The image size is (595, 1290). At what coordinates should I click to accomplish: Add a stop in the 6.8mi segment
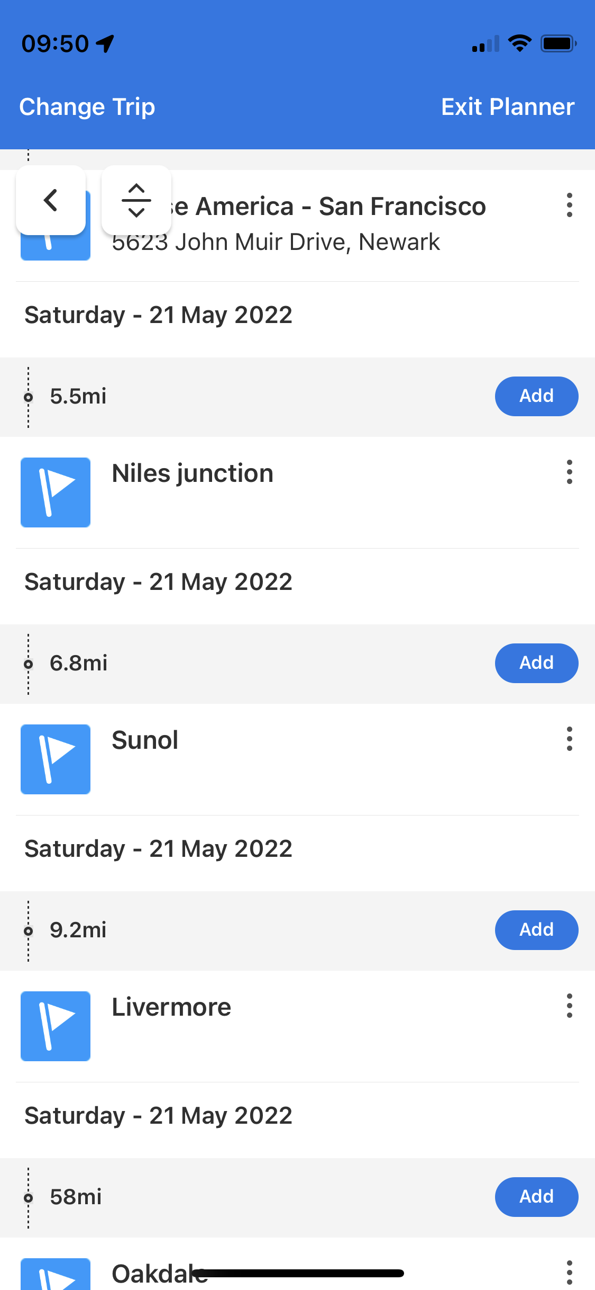(x=536, y=663)
